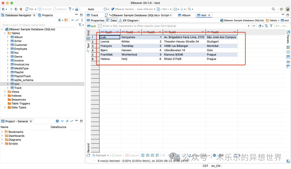Click the transaction log clock icon

point(105,9)
